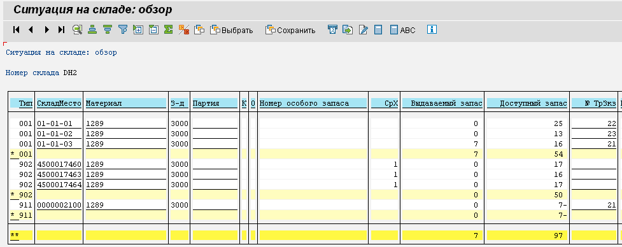Set filter funnel icon
This screenshot has height=247, width=622.
coord(123,30)
